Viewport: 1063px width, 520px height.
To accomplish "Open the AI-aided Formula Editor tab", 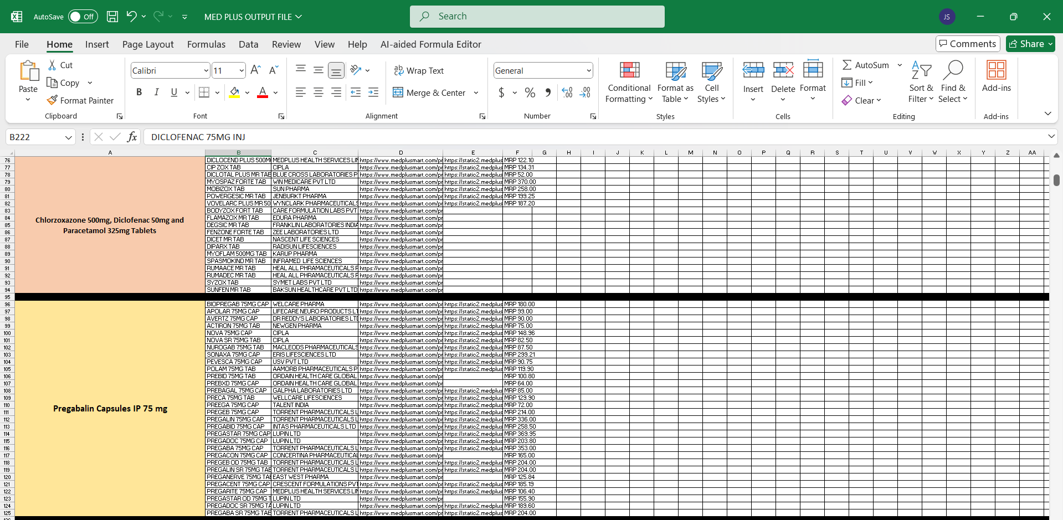I will coord(430,44).
